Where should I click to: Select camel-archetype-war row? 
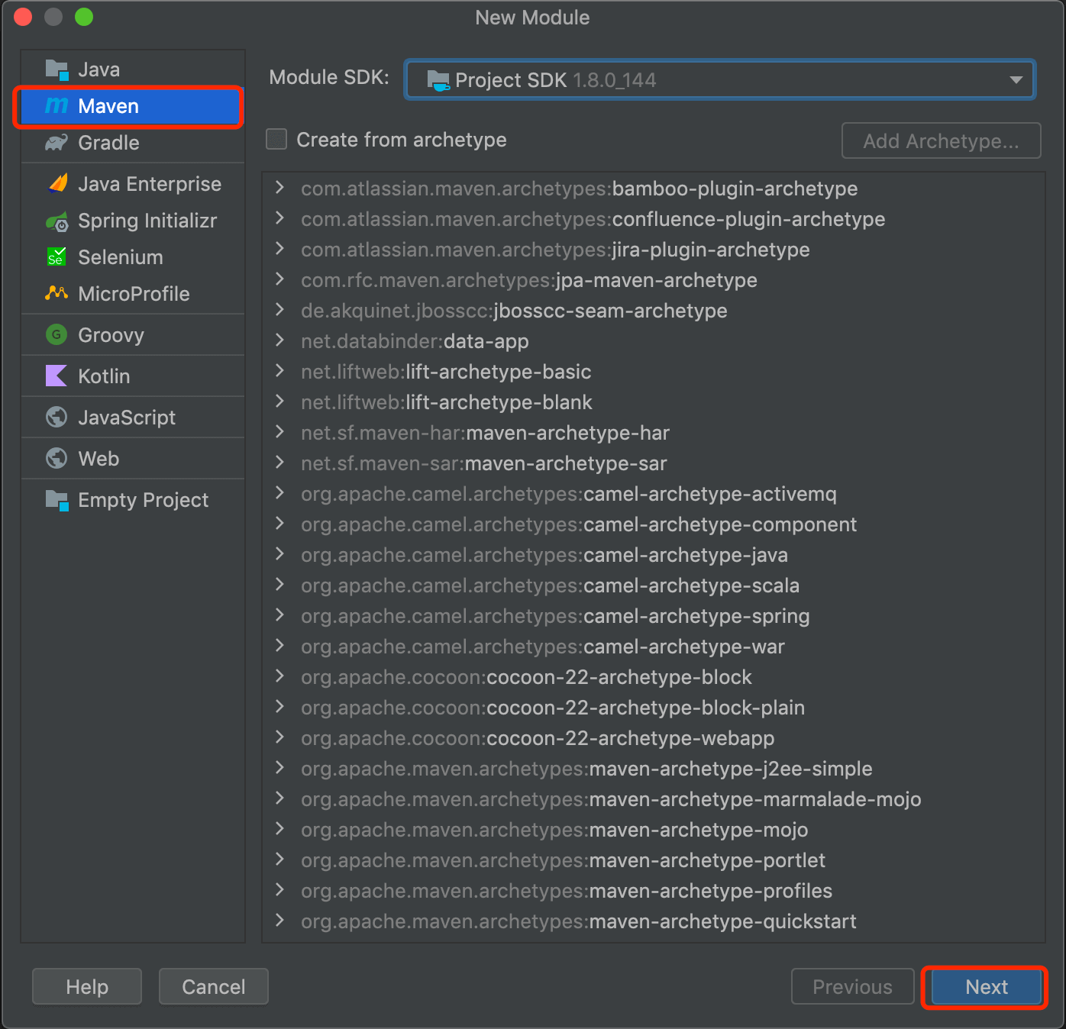tap(654, 647)
